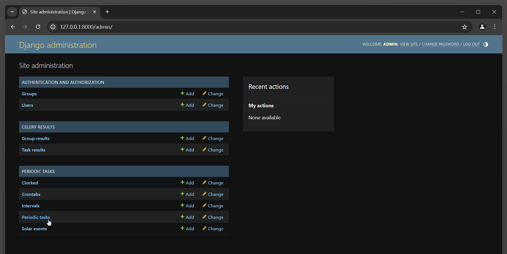
Task: Open a new browser tab
Action: [107, 12]
